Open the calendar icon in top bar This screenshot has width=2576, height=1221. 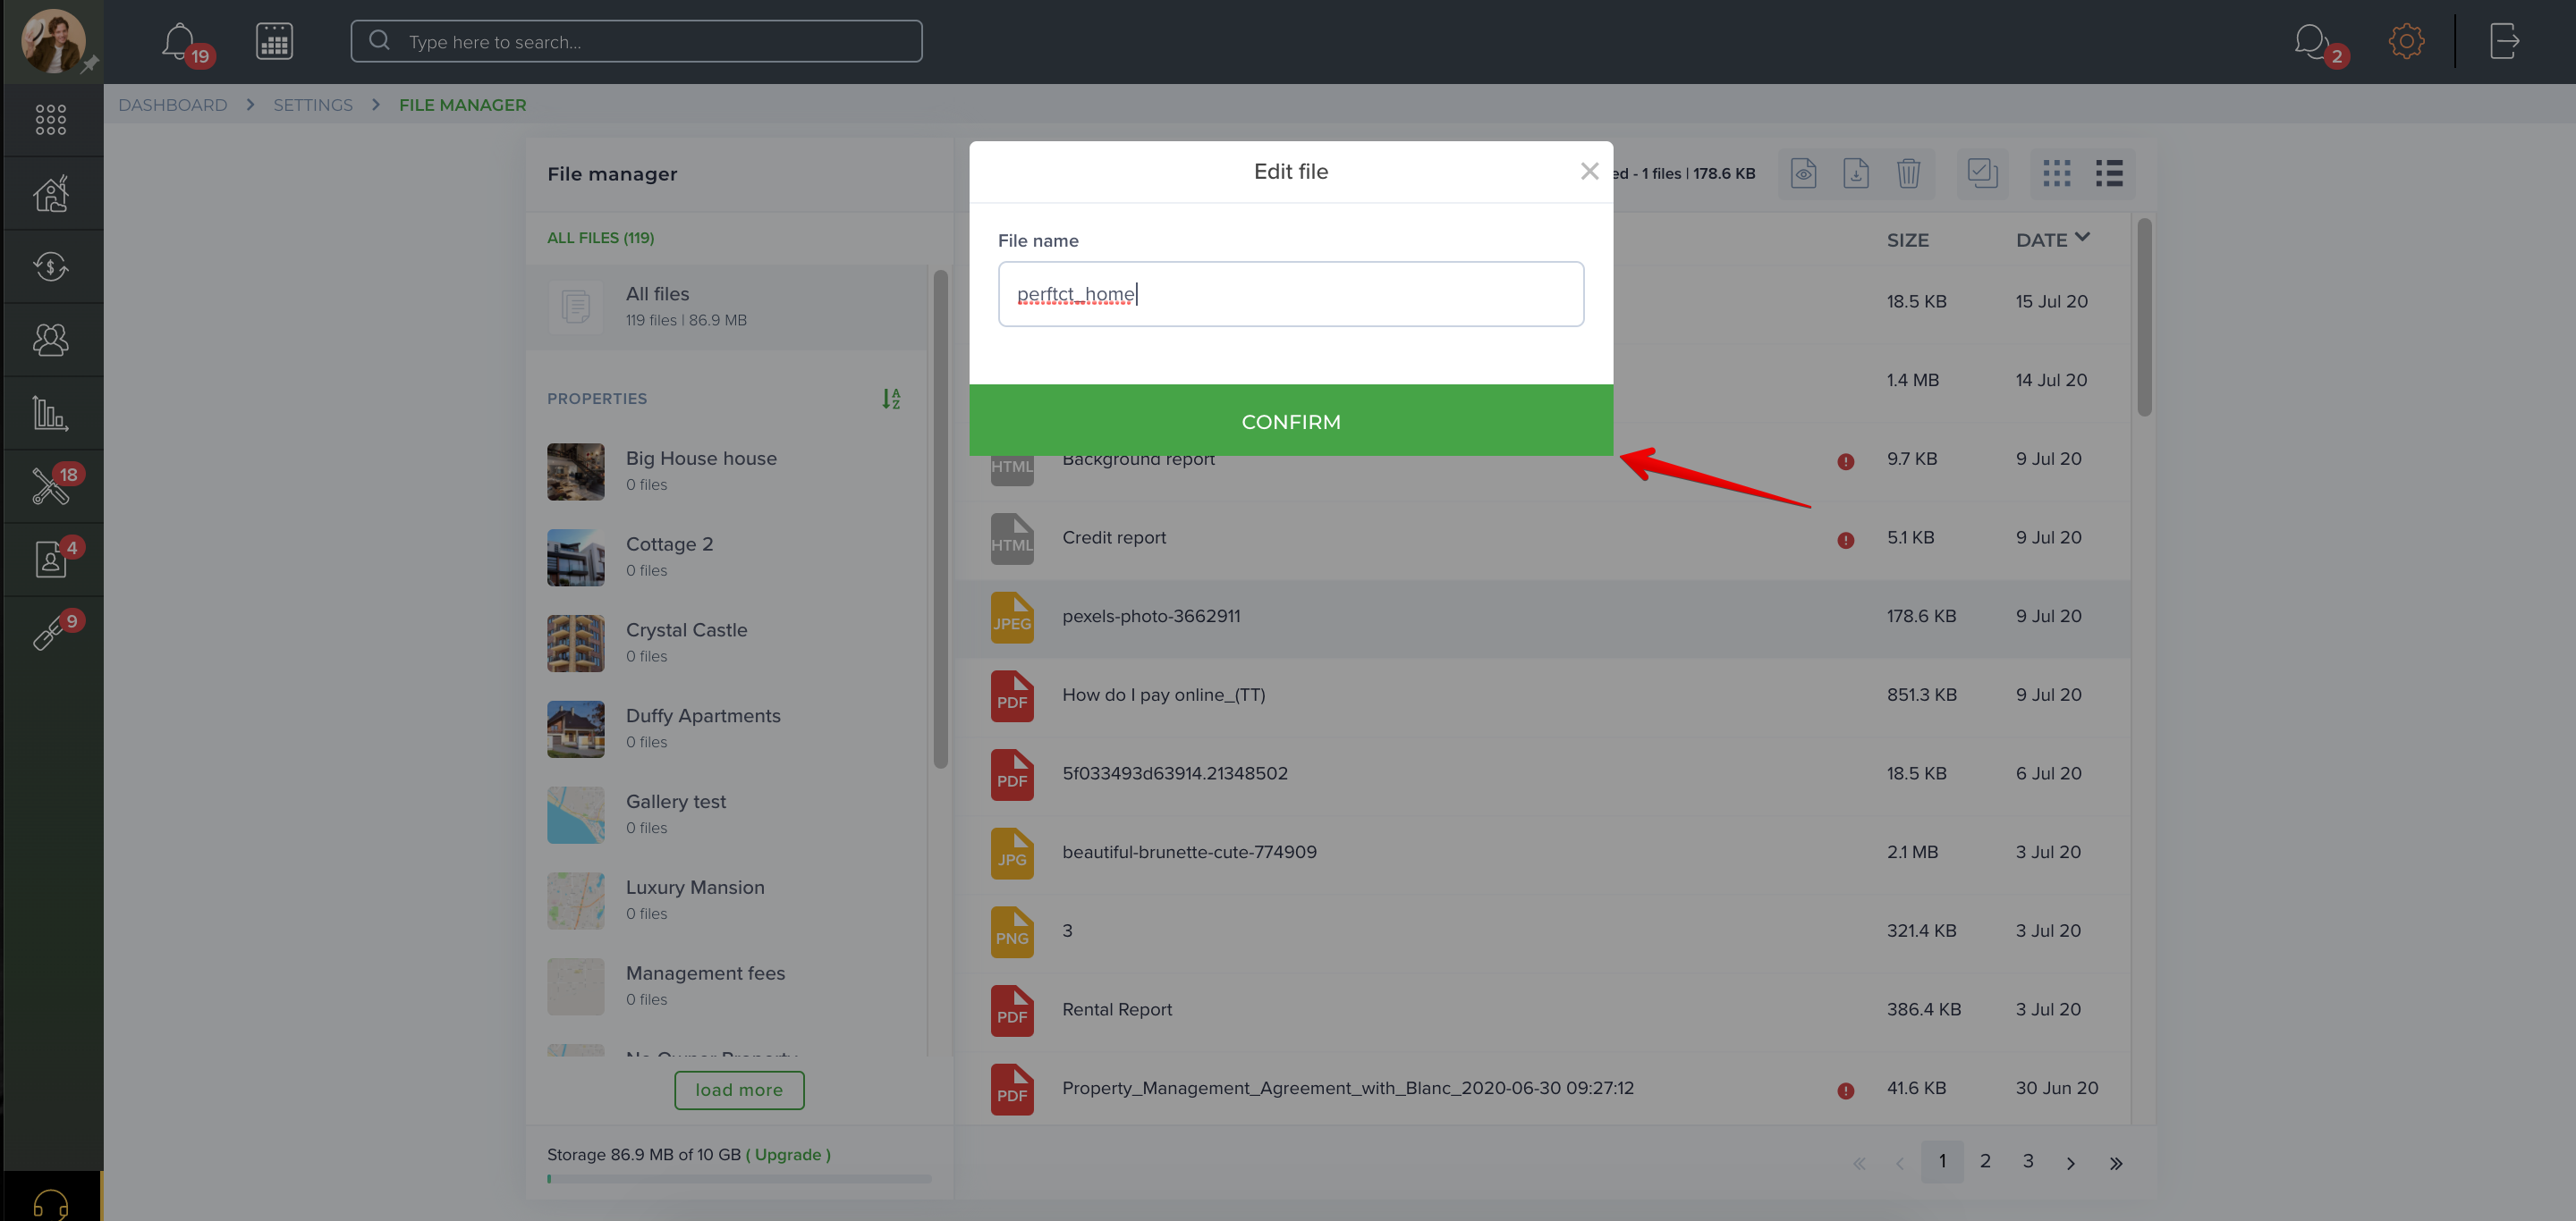pos(274,41)
